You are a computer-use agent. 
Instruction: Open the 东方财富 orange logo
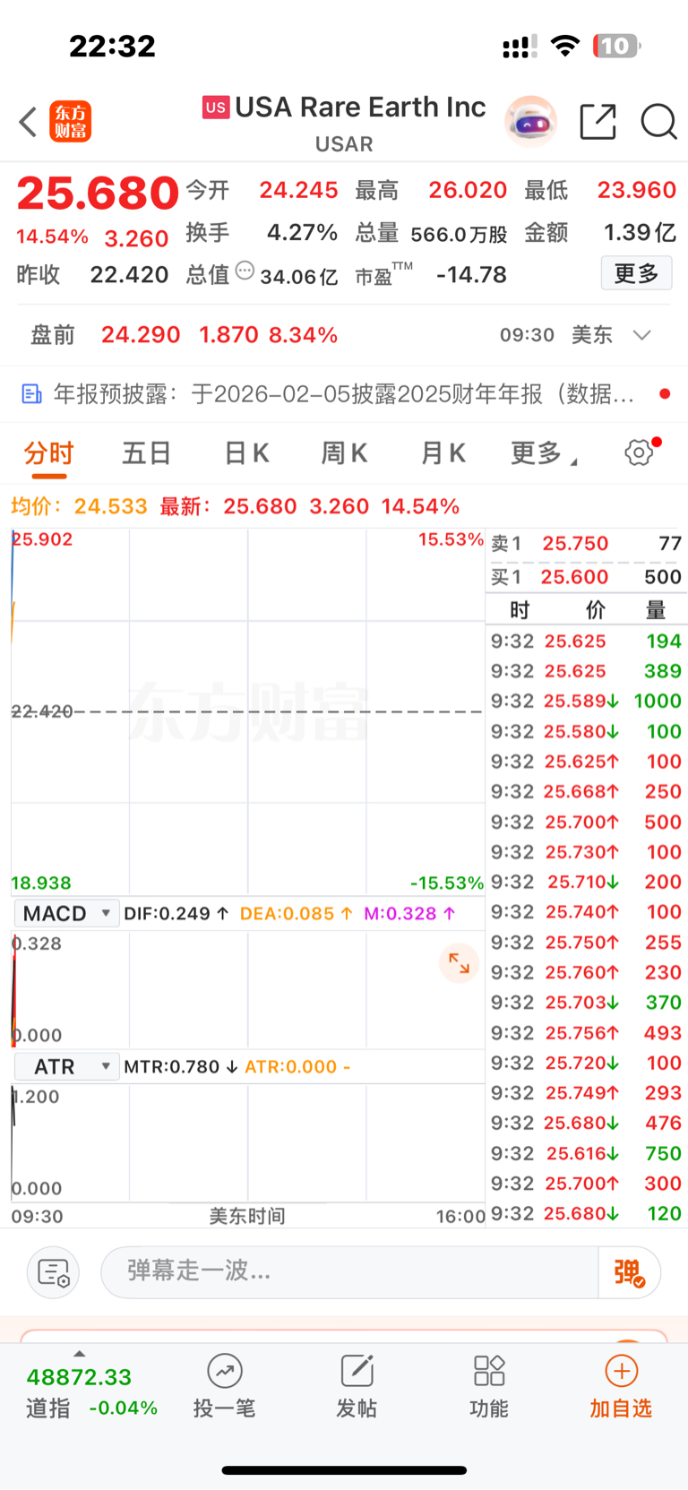coord(71,122)
